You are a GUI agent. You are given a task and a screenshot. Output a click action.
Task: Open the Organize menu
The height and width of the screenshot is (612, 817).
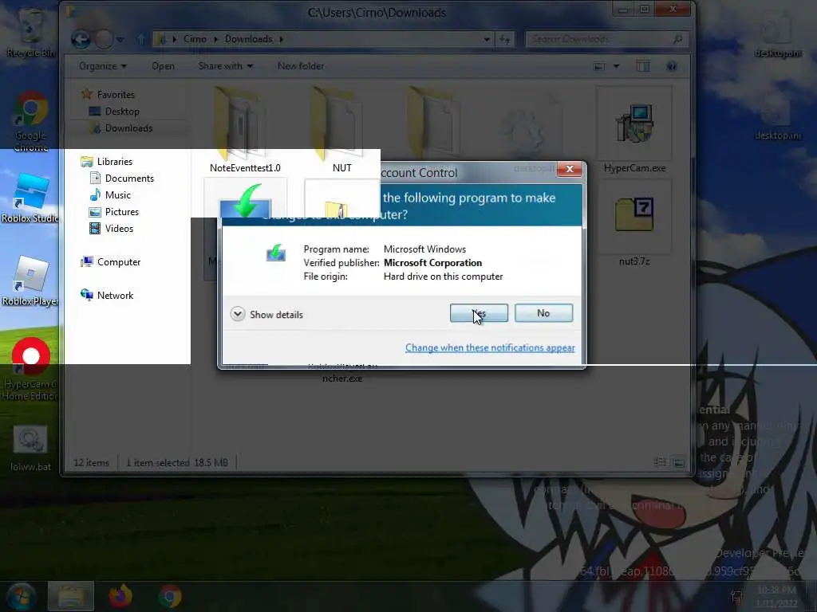[103, 66]
